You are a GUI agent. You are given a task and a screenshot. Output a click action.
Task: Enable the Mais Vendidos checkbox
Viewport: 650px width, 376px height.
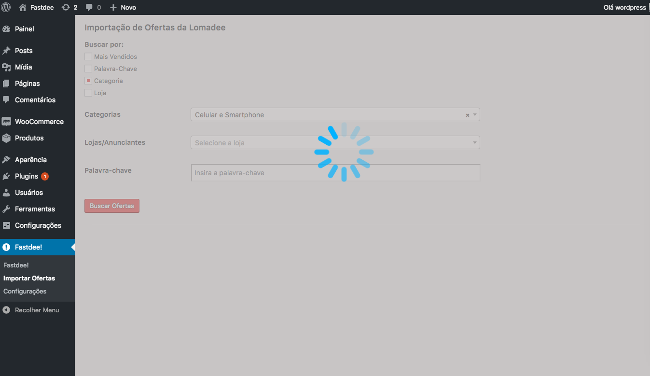tap(88, 56)
